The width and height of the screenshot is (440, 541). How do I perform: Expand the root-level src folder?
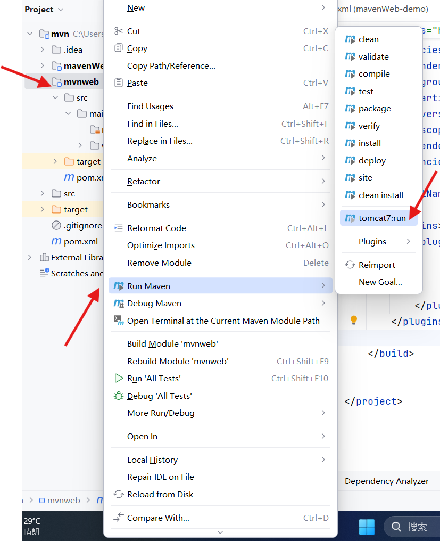[x=42, y=194]
